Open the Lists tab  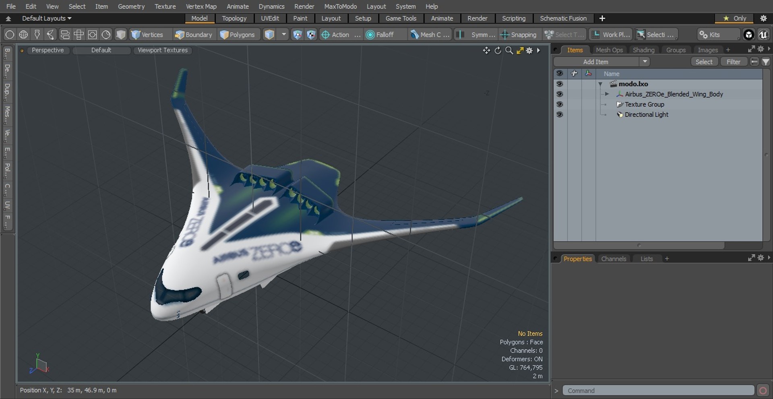coord(647,259)
